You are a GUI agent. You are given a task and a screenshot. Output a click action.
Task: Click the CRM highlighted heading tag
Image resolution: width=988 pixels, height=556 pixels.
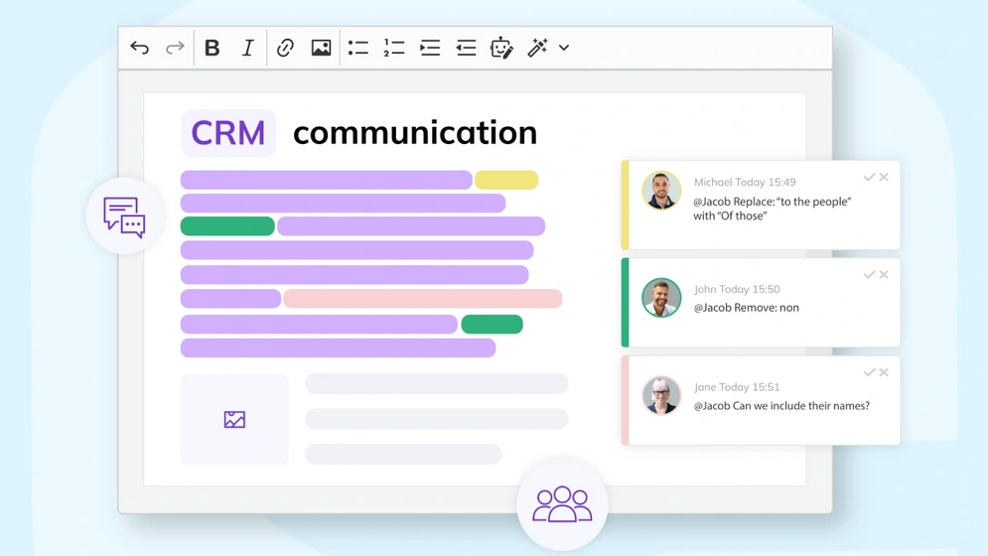228,133
